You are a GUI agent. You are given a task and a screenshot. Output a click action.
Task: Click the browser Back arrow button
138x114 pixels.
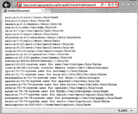[x=6, y=5]
